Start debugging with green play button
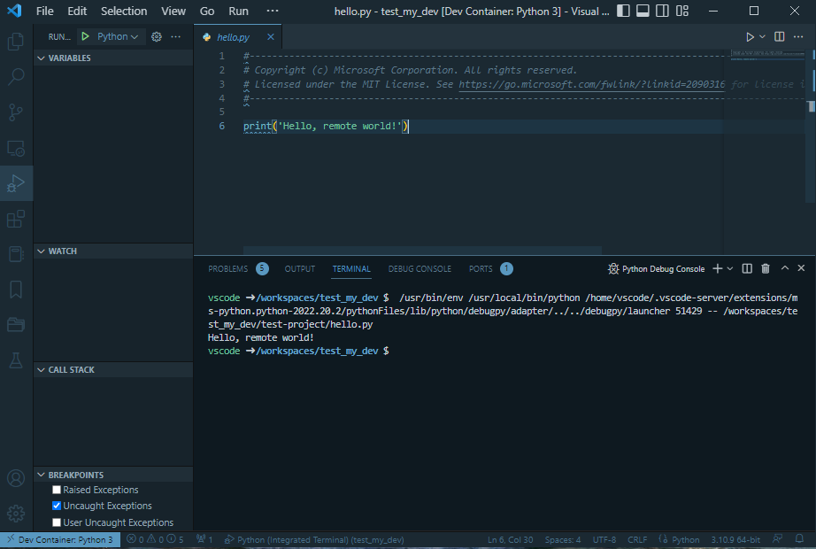This screenshot has width=816, height=549. coord(85,36)
